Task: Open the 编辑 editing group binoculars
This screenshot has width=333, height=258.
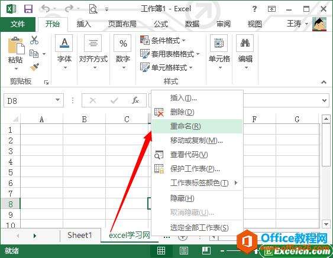Action: tap(245, 53)
